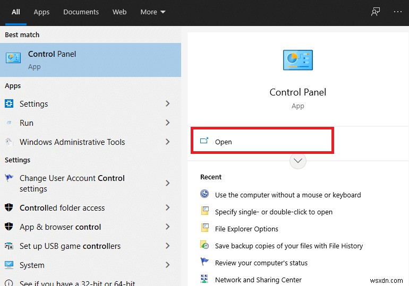Click the Network and Sharing Center icon
This screenshot has width=409, height=286.
[204, 279]
